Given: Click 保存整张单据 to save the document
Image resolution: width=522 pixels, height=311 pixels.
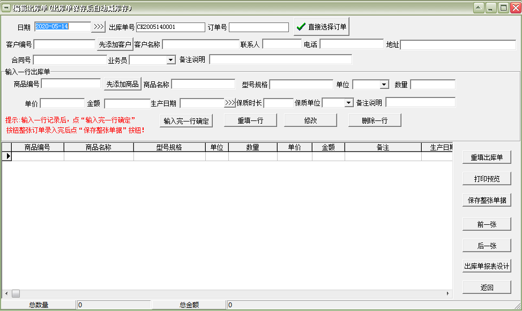Looking at the screenshot, I should click(x=487, y=200).
